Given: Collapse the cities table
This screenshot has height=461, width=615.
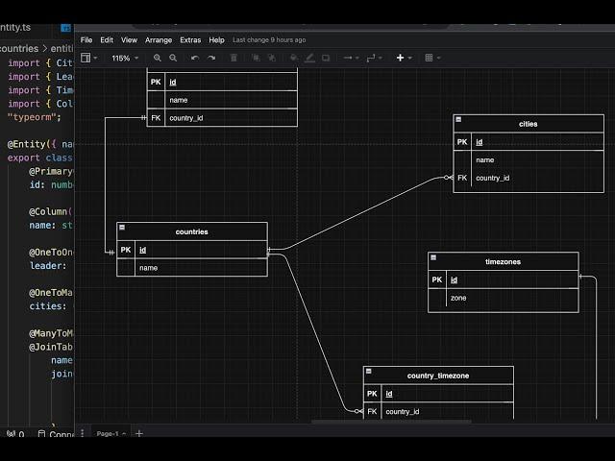Looking at the screenshot, I should point(458,119).
